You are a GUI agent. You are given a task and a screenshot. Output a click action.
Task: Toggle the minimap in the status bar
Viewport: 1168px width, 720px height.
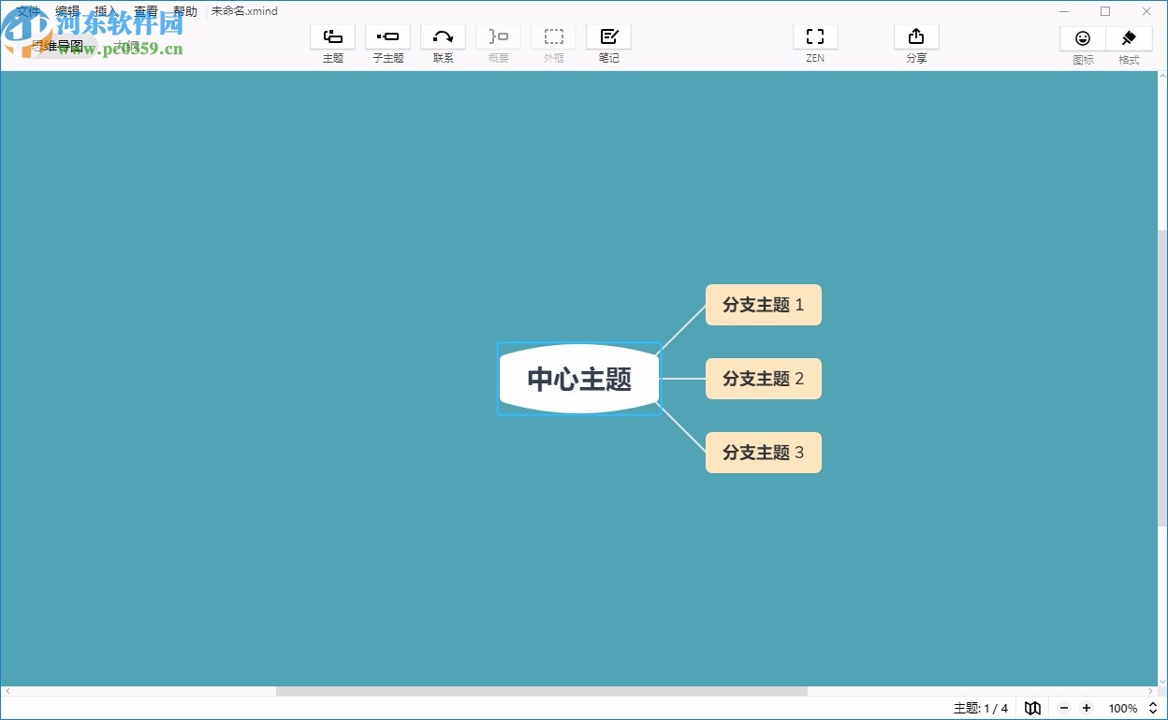point(1032,708)
